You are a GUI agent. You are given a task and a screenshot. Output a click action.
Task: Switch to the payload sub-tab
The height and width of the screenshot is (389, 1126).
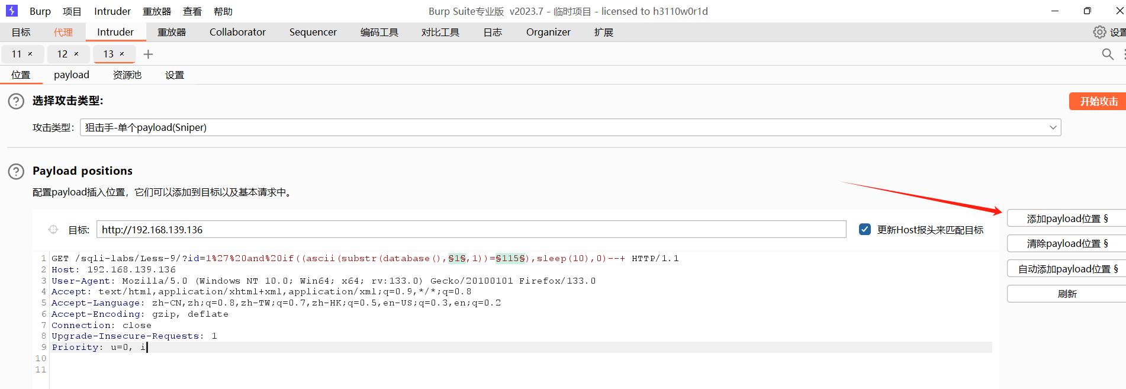[72, 75]
